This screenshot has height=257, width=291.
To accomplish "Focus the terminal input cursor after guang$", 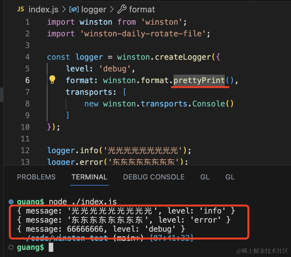I will (51, 248).
